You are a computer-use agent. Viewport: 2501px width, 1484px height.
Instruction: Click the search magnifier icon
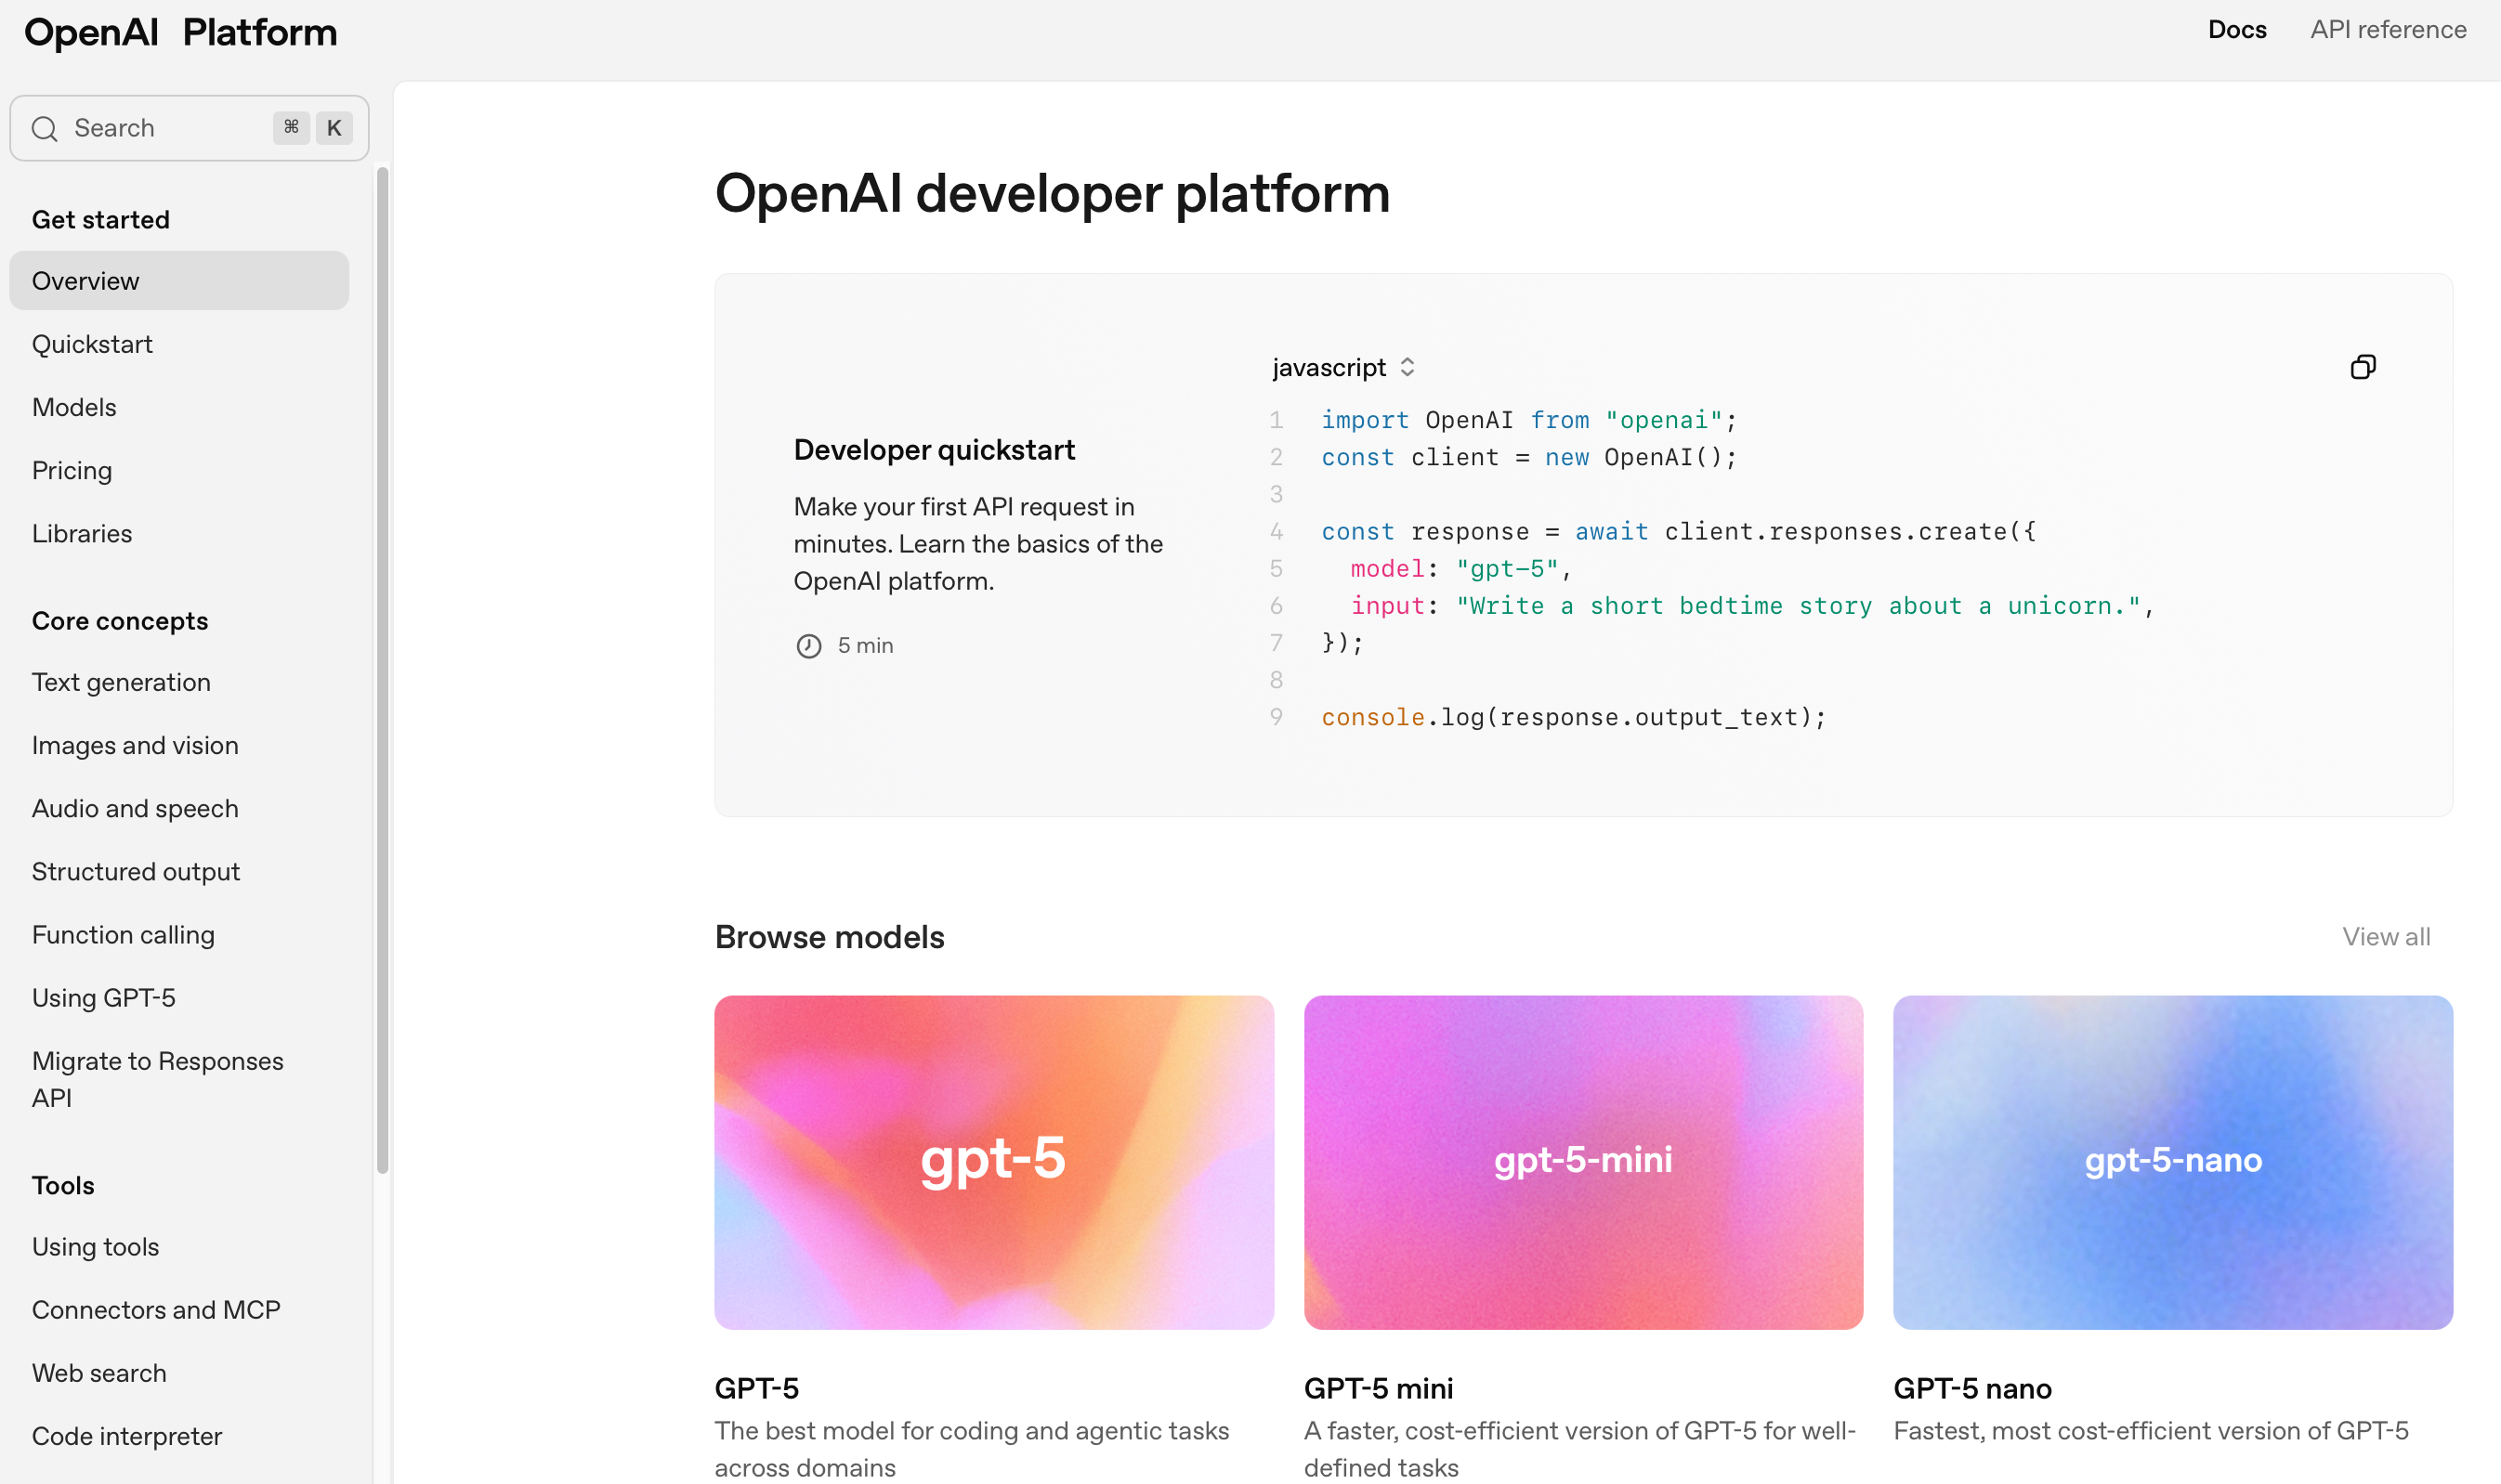click(x=44, y=128)
